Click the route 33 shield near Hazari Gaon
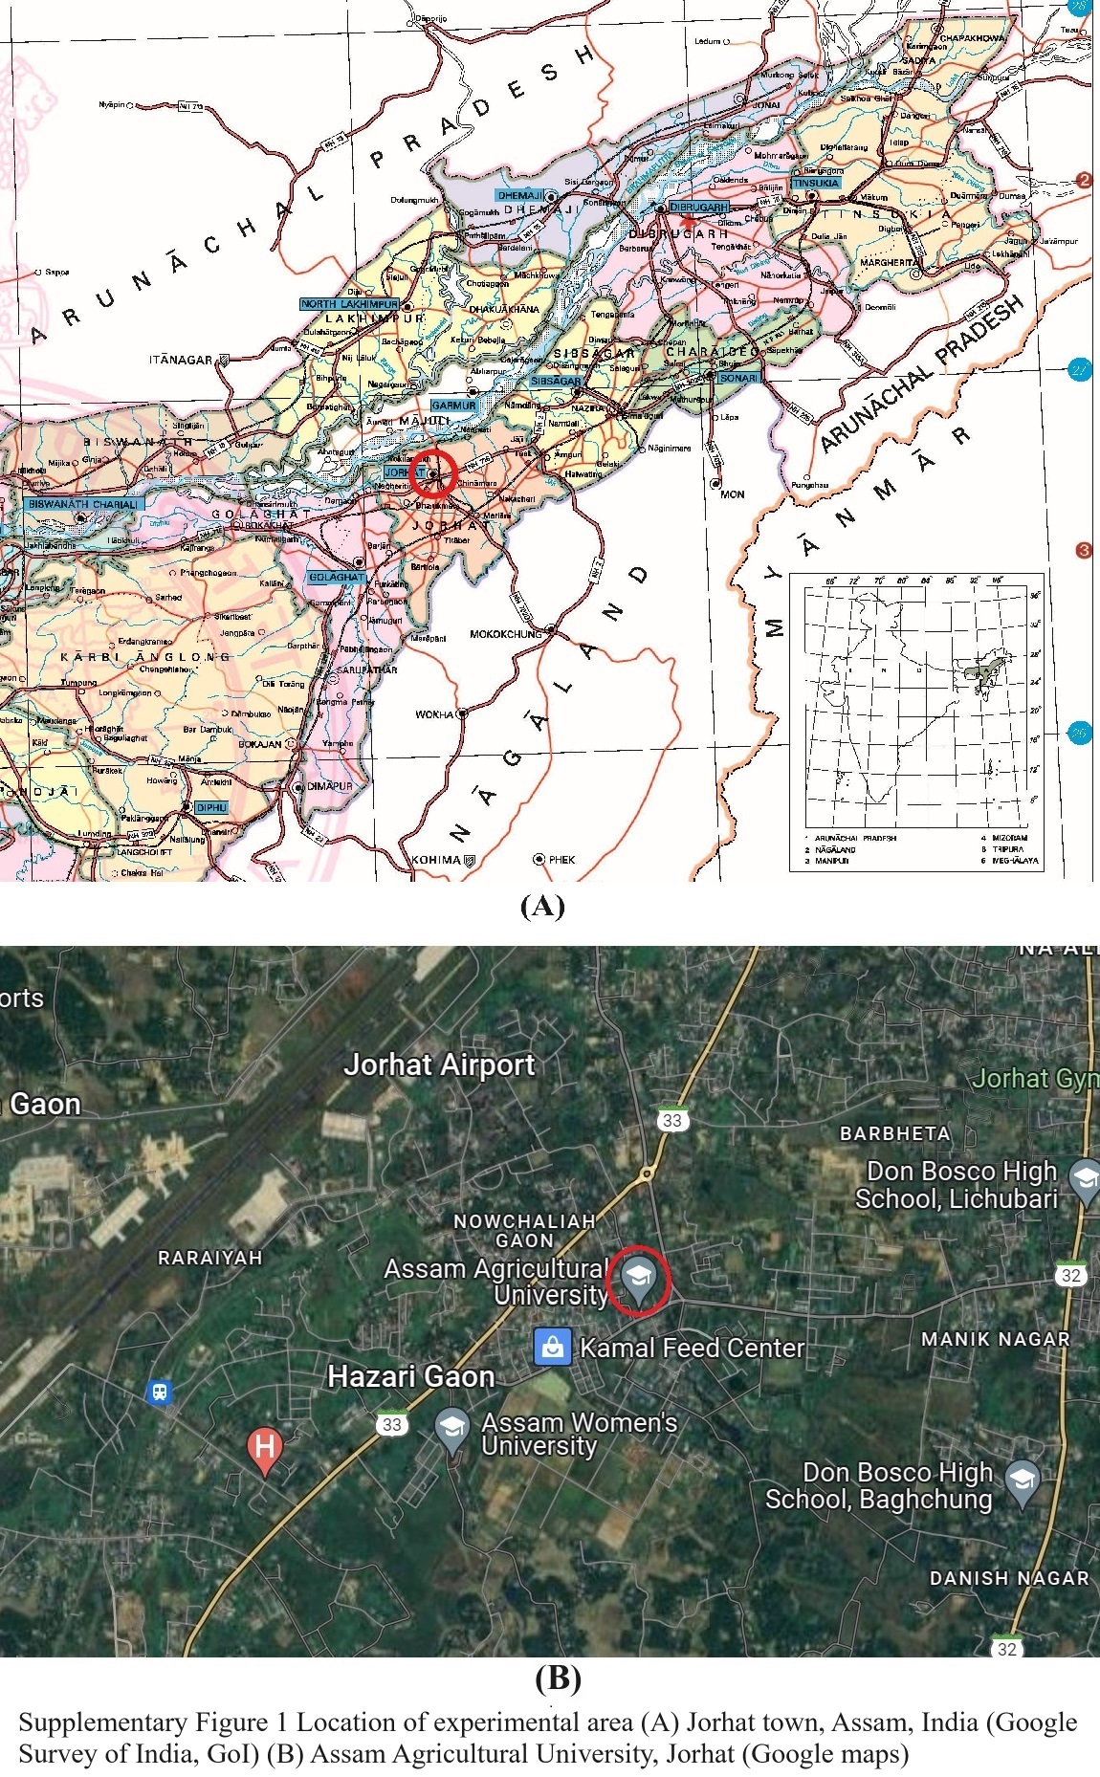The image size is (1100, 1777). pyautogui.click(x=391, y=1424)
